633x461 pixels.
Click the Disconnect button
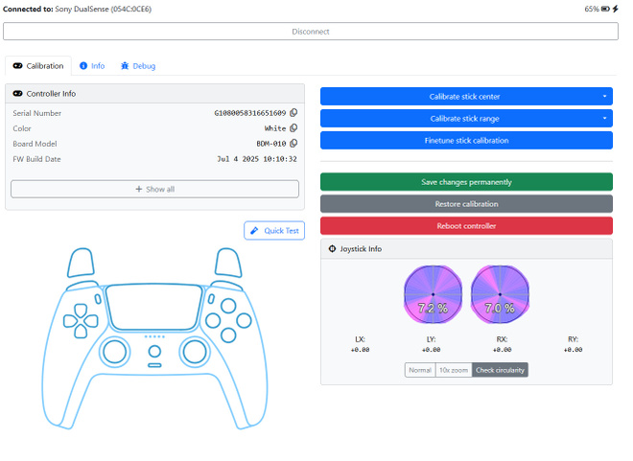[311, 32]
